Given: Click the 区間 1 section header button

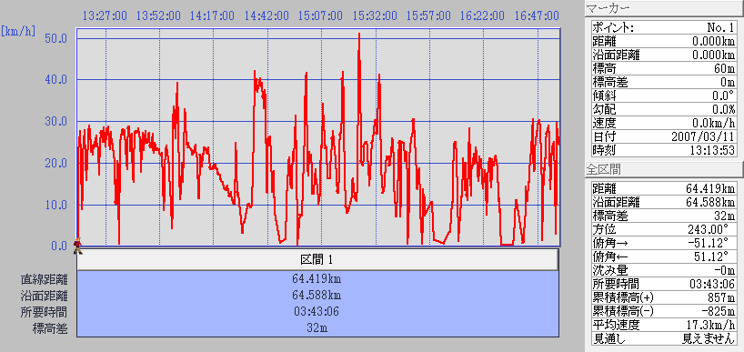Looking at the screenshot, I should (318, 259).
